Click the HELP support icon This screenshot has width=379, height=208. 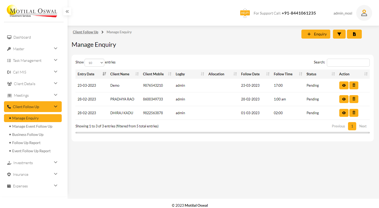point(245,13)
